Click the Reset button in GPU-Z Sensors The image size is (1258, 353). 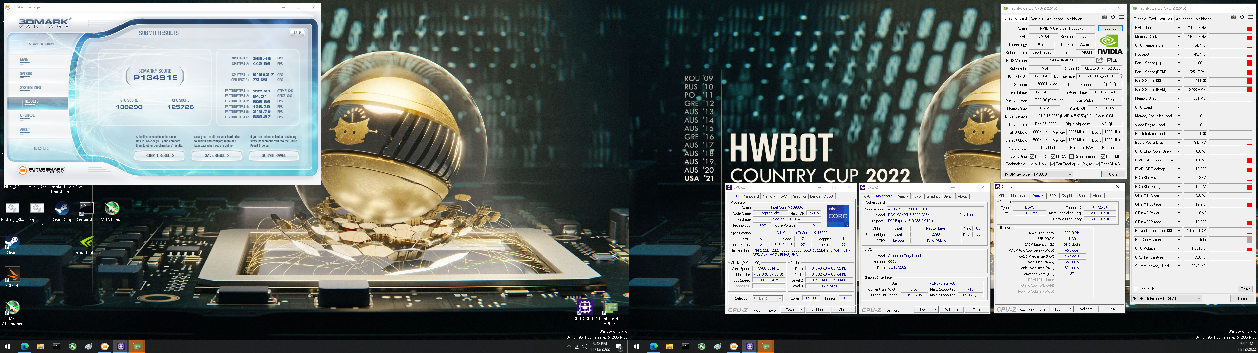1245,289
